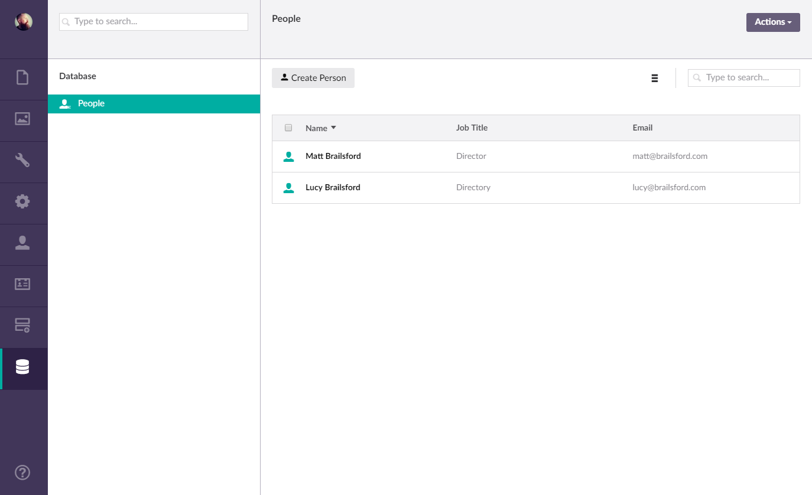Click the Director job title cell
This screenshot has width=812, height=495.
(x=471, y=157)
